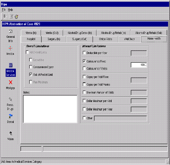Click the hand-with-pencil toolbar icon
This screenshot has height=165, width=170.
[16, 16]
